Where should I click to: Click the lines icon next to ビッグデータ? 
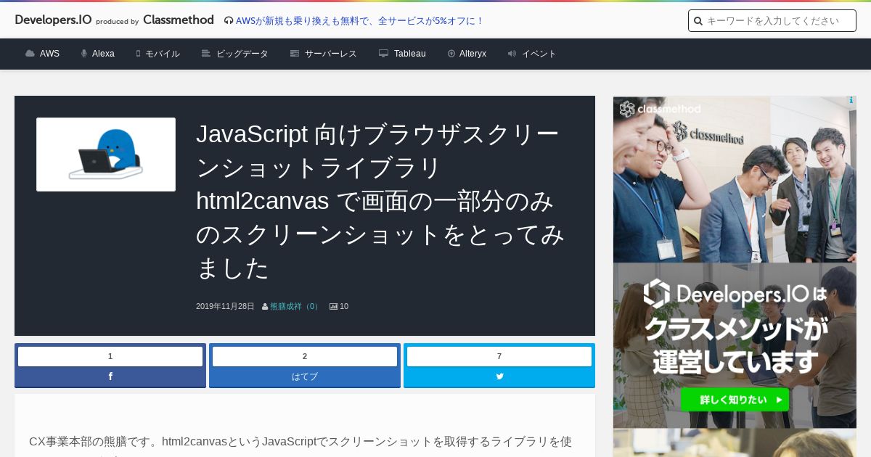206,54
